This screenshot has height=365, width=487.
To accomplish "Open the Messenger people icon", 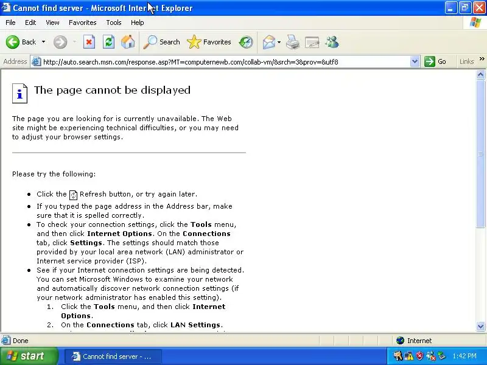I will (x=332, y=42).
